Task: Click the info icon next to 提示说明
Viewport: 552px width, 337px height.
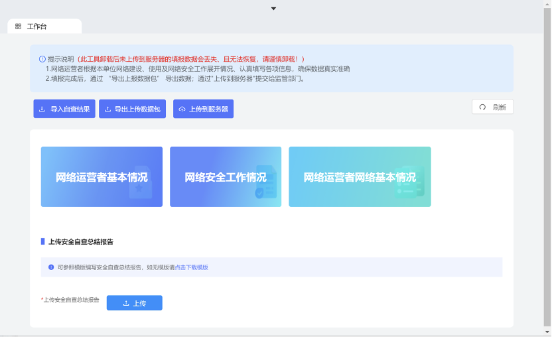Action: (42, 58)
